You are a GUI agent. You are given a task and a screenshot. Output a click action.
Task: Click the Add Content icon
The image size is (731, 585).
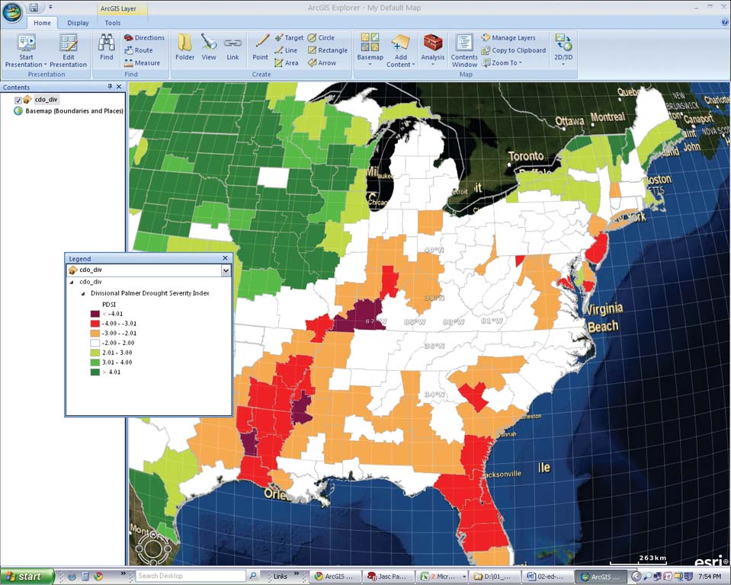pos(400,43)
